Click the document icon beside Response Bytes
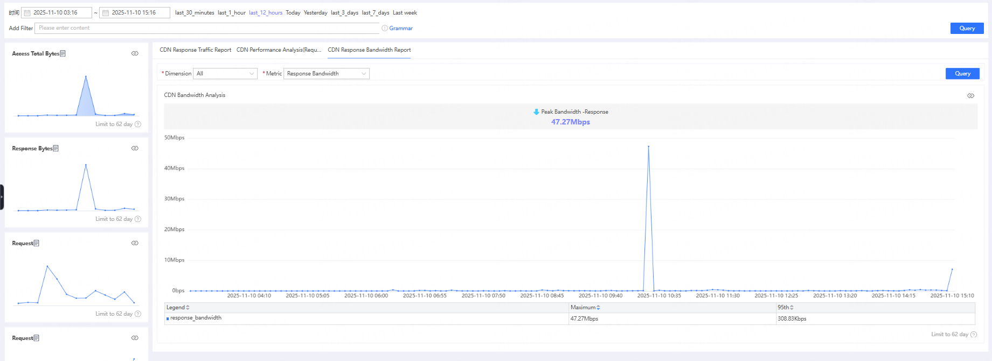This screenshot has height=361, width=992. click(56, 148)
